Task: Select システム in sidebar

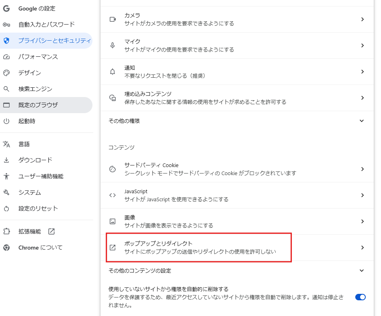Action: [46, 192]
